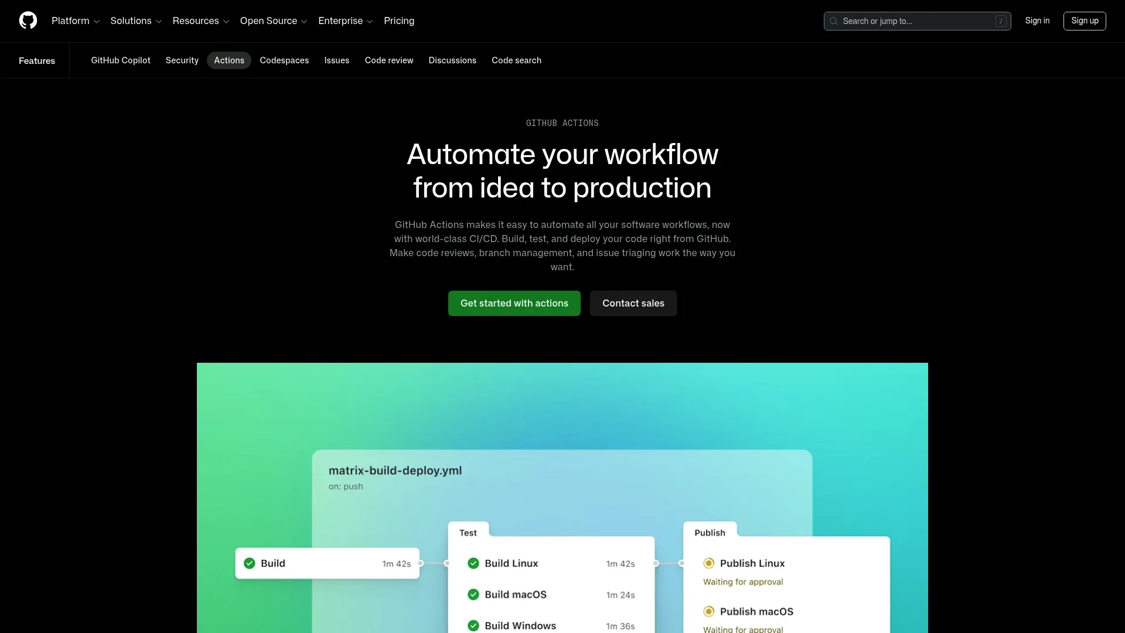1125x633 pixels.
Task: Click the slash shortcut key icon
Action: [x=1001, y=21]
